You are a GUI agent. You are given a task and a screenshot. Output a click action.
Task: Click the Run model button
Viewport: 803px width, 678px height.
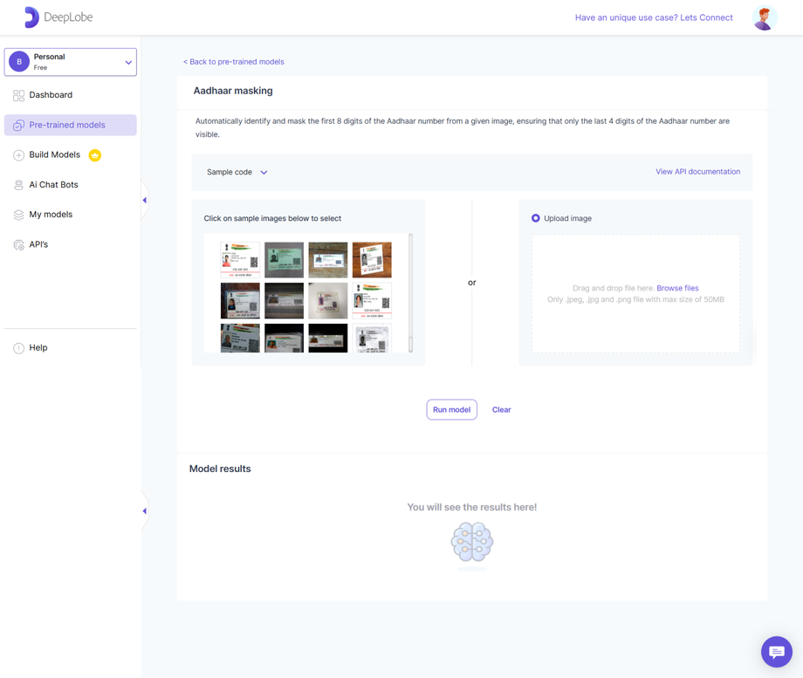click(452, 409)
